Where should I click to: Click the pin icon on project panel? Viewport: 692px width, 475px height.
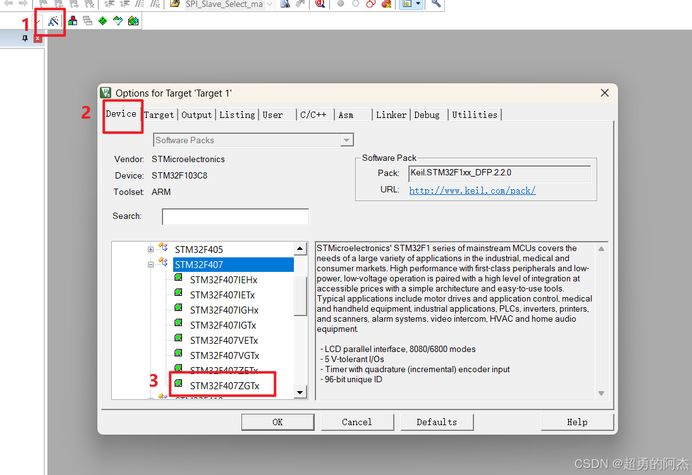pos(25,38)
